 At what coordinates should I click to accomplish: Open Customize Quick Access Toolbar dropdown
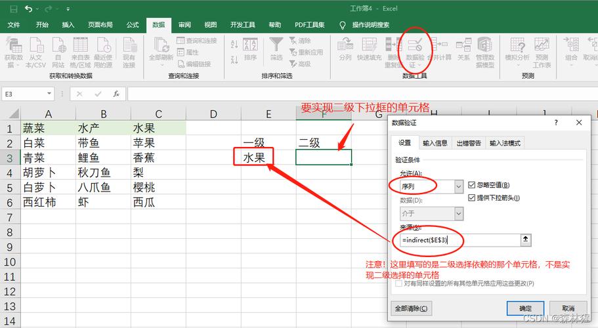click(x=68, y=9)
